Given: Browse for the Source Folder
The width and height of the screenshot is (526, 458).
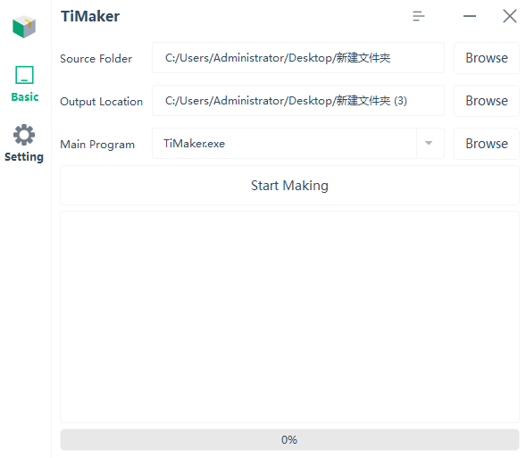Looking at the screenshot, I should tap(487, 58).
